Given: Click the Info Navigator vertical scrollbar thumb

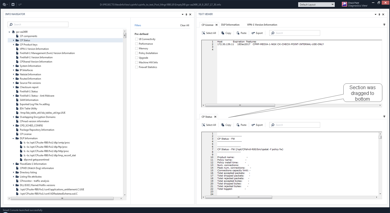Looking at the screenshot, I should (x=125, y=35).
